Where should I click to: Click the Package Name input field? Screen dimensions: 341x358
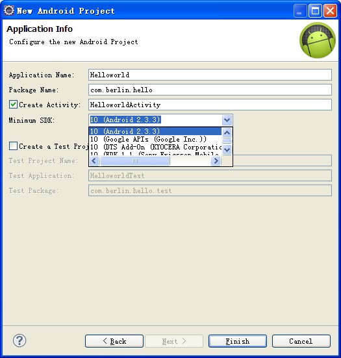(210, 90)
